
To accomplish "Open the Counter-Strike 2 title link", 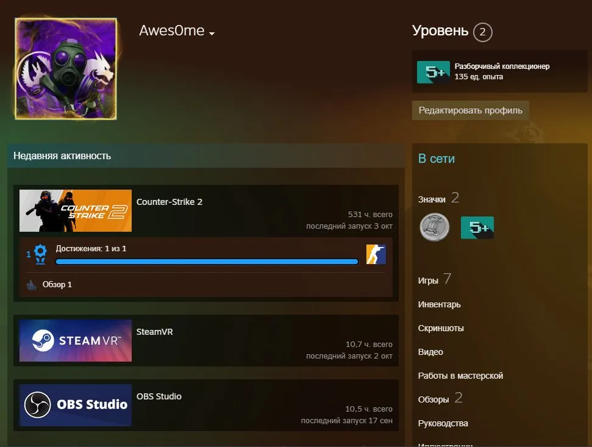I will (169, 202).
